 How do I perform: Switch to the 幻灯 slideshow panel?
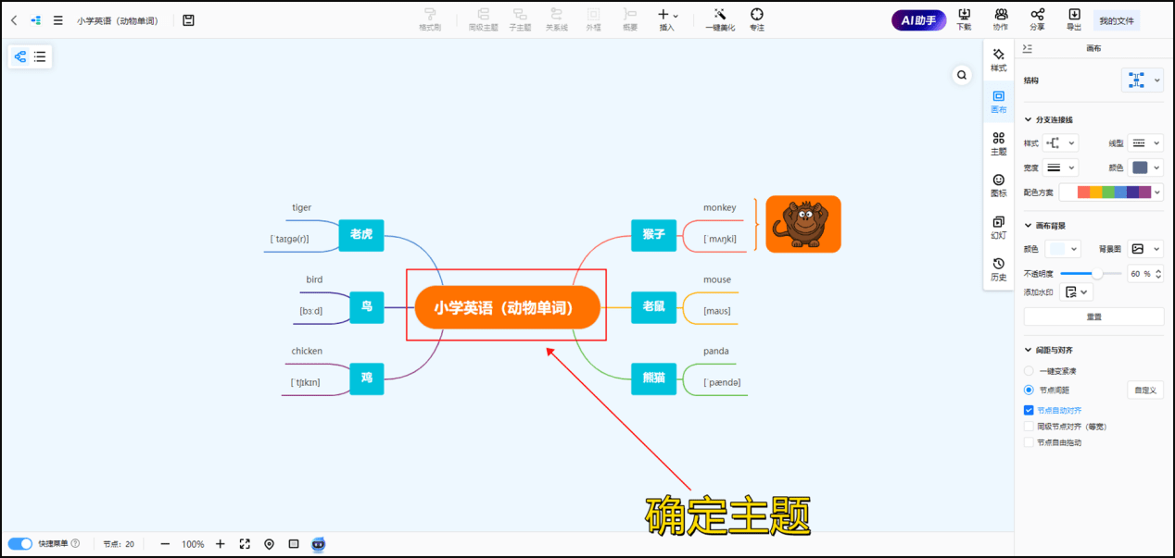pyautogui.click(x=999, y=229)
